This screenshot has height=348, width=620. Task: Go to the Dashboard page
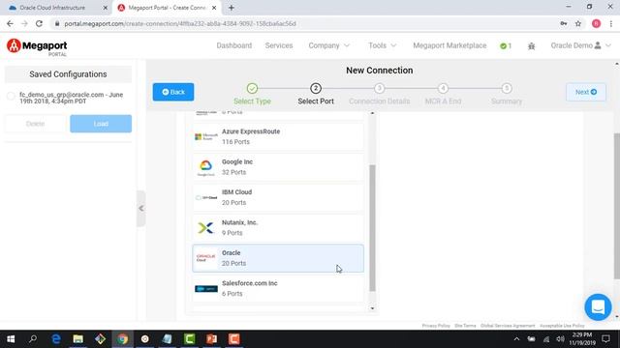tap(234, 45)
